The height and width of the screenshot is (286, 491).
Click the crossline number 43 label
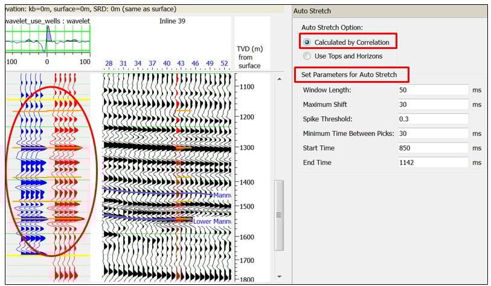[x=181, y=63]
